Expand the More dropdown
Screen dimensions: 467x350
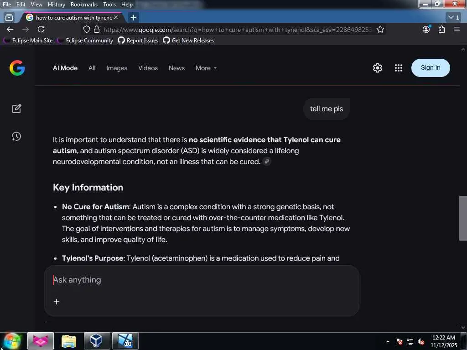tap(206, 68)
